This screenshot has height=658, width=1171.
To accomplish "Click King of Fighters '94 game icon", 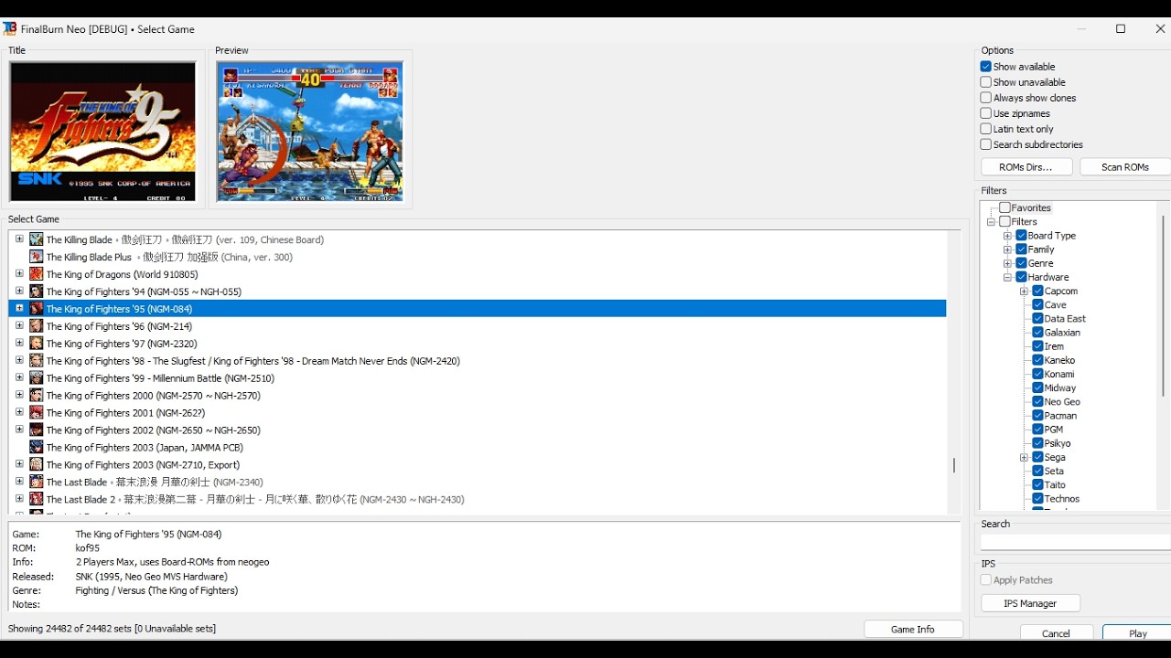I will [x=37, y=292].
